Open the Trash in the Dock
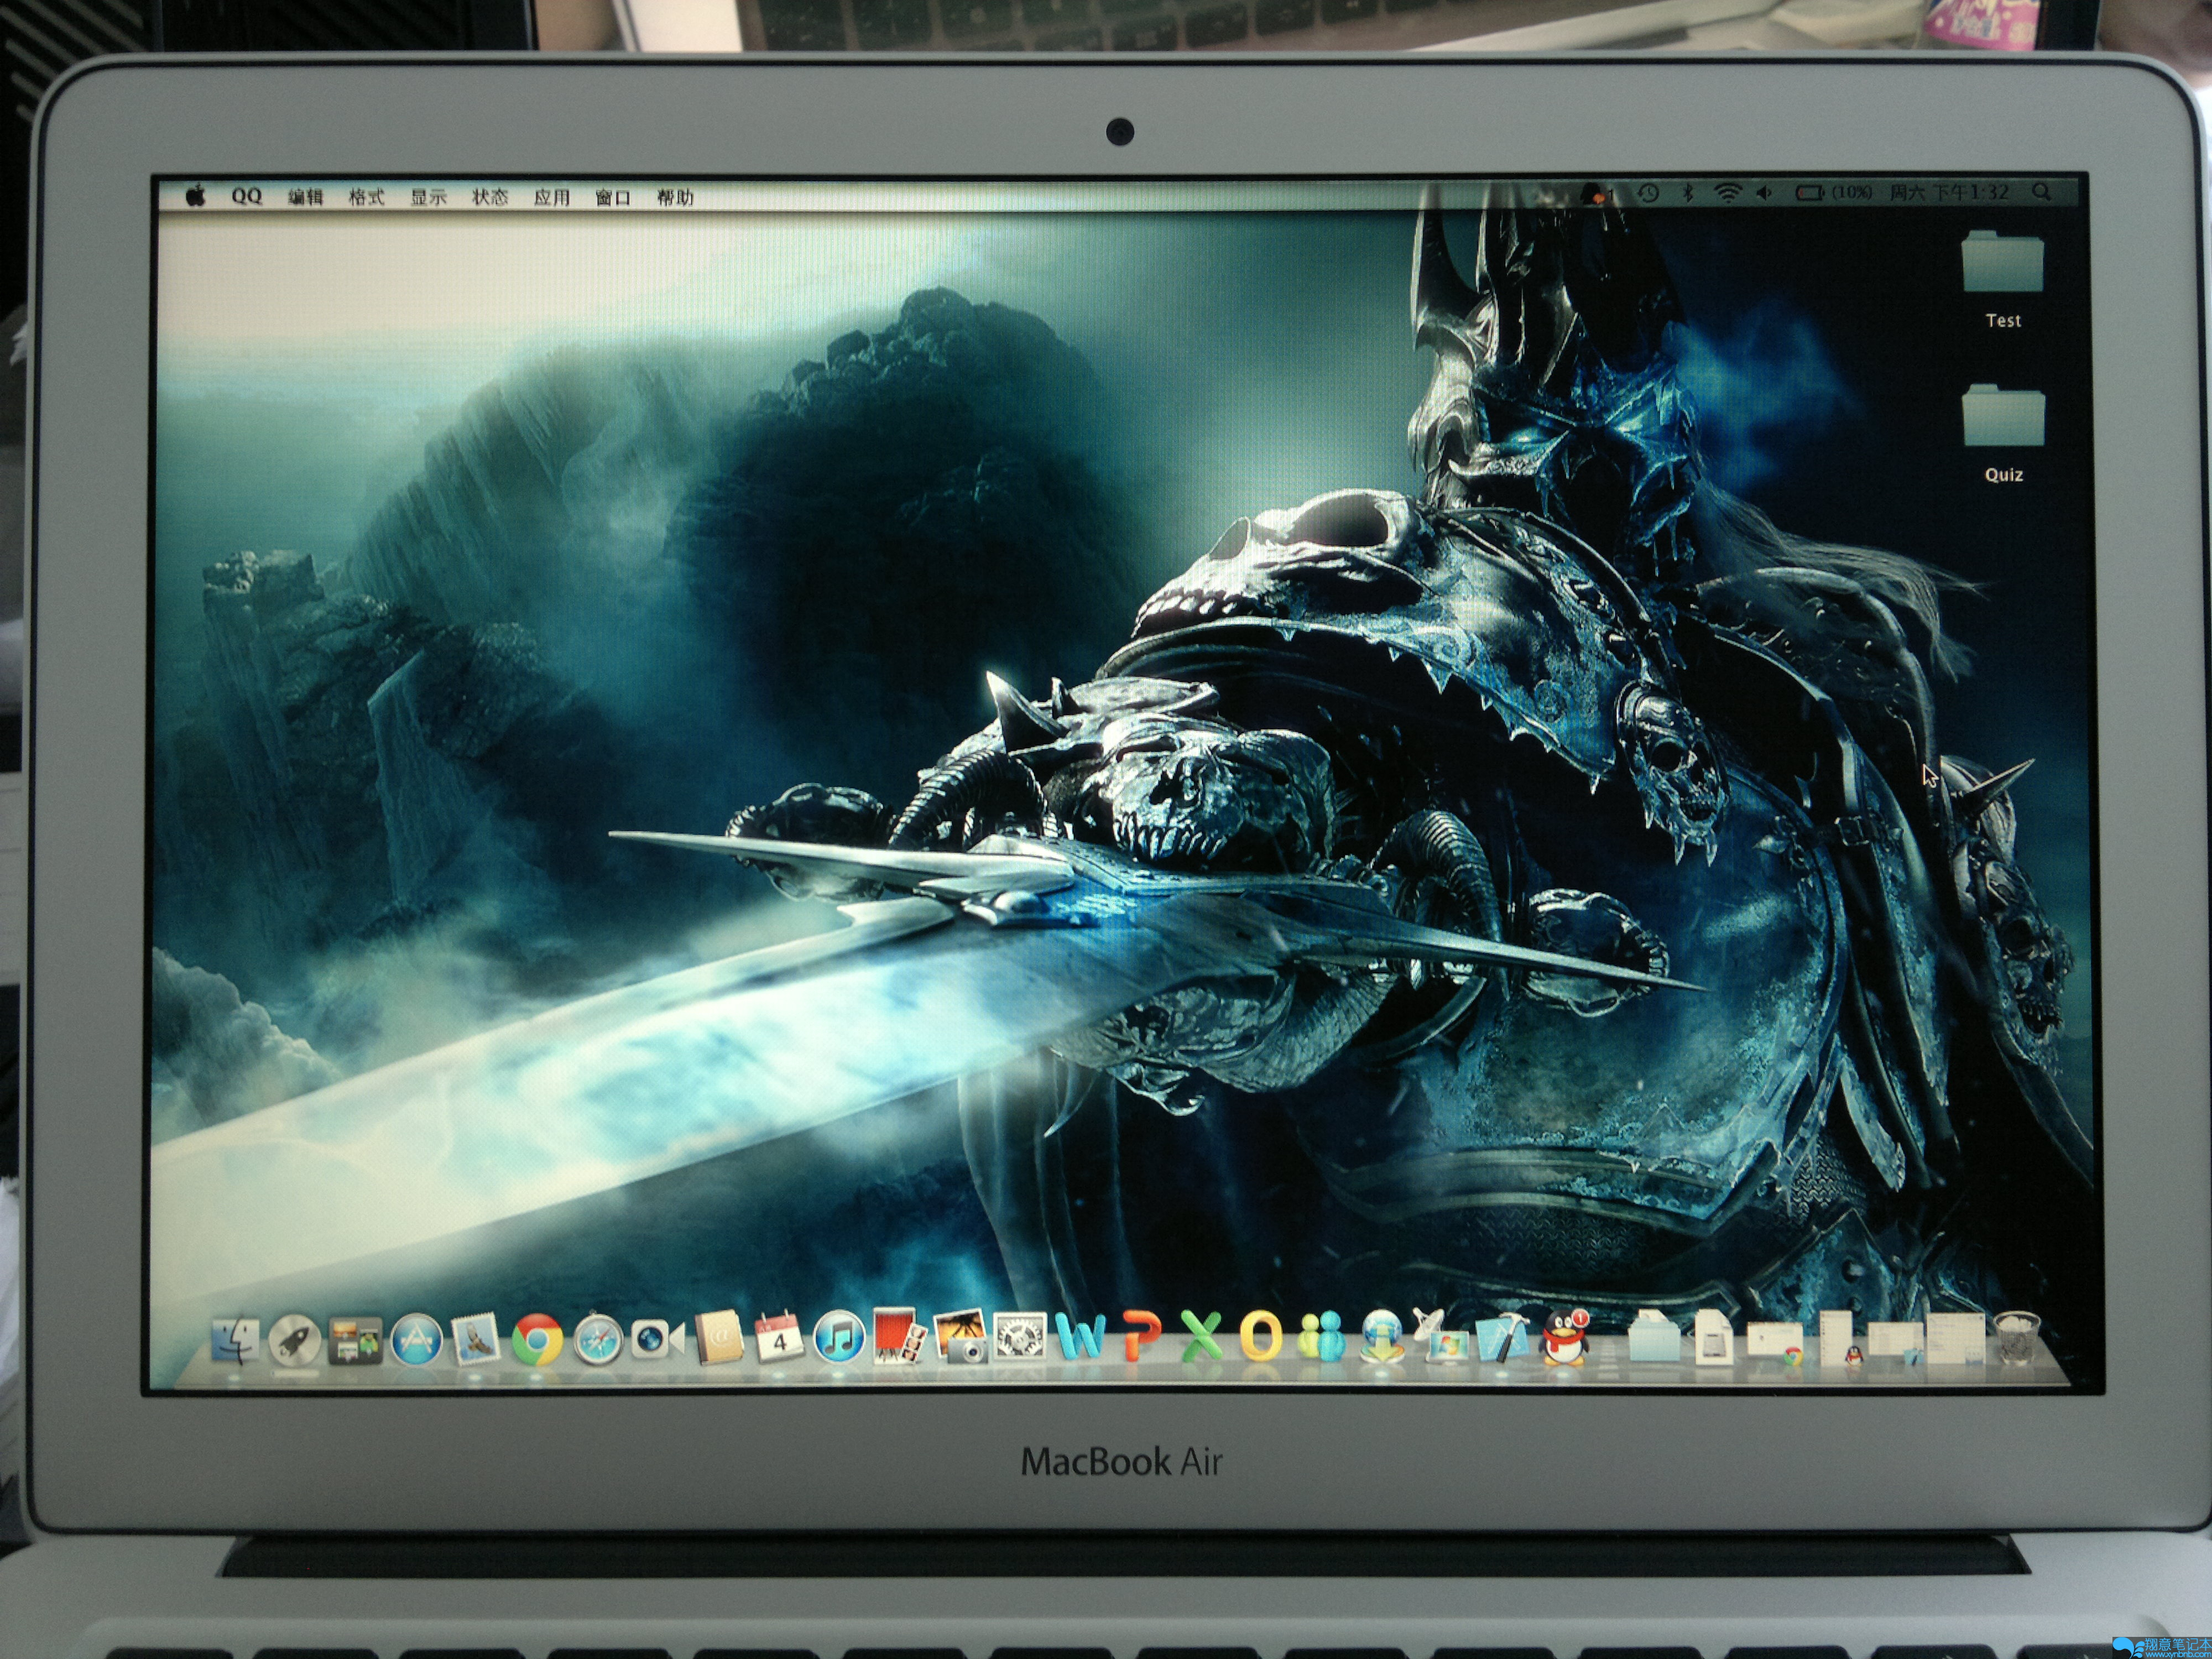 [x=2017, y=1338]
